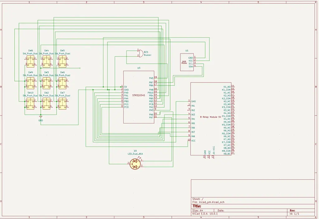Click the 'Date:' field in title block
The image size is (319, 219).
(x=221, y=211)
